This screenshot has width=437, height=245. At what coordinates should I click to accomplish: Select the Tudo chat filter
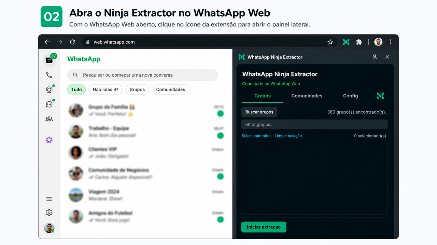pos(76,89)
